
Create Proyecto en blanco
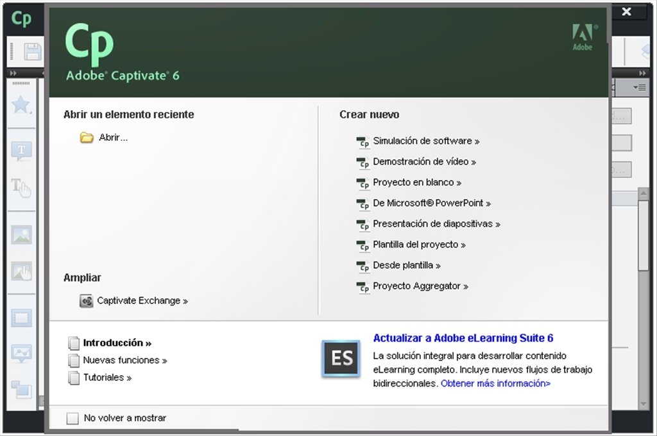point(417,182)
